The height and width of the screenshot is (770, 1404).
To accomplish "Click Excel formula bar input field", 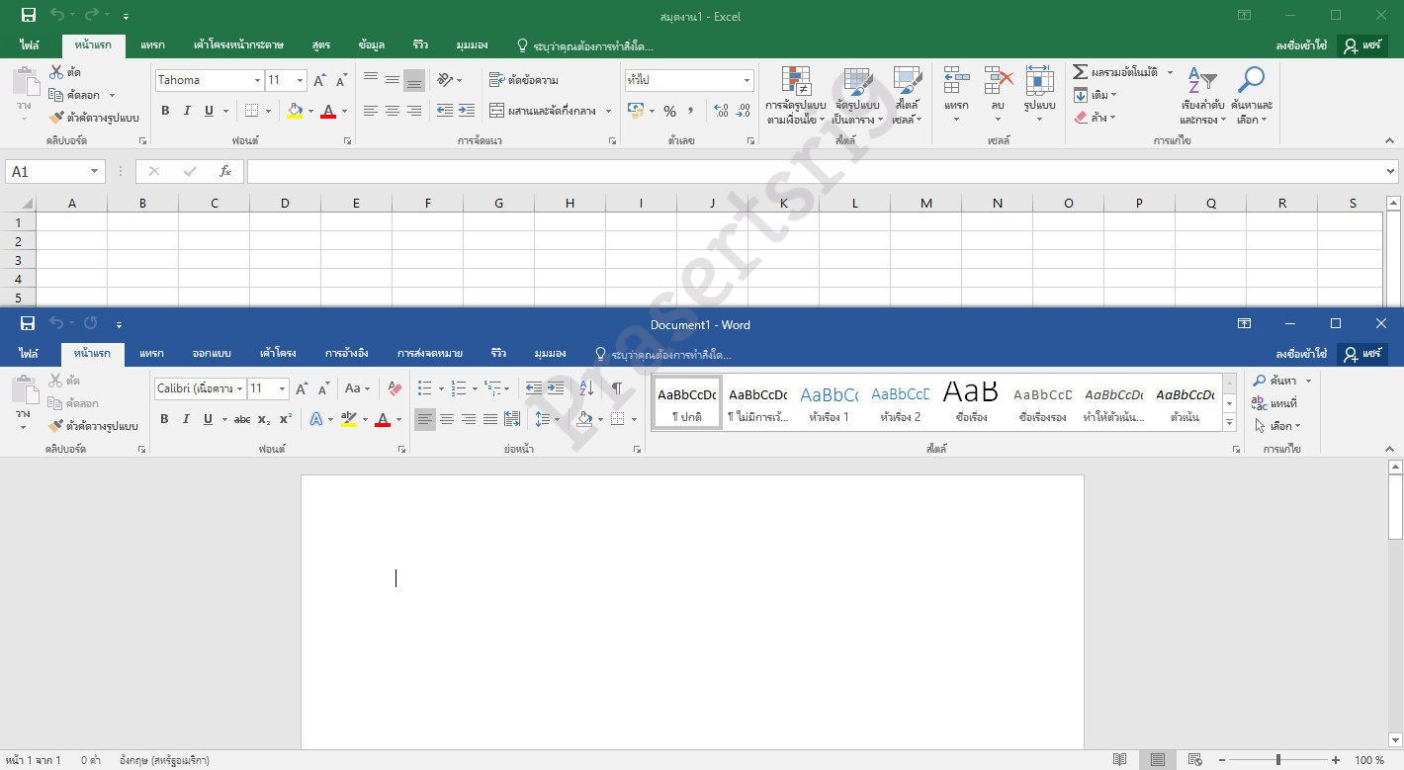I will (x=816, y=171).
